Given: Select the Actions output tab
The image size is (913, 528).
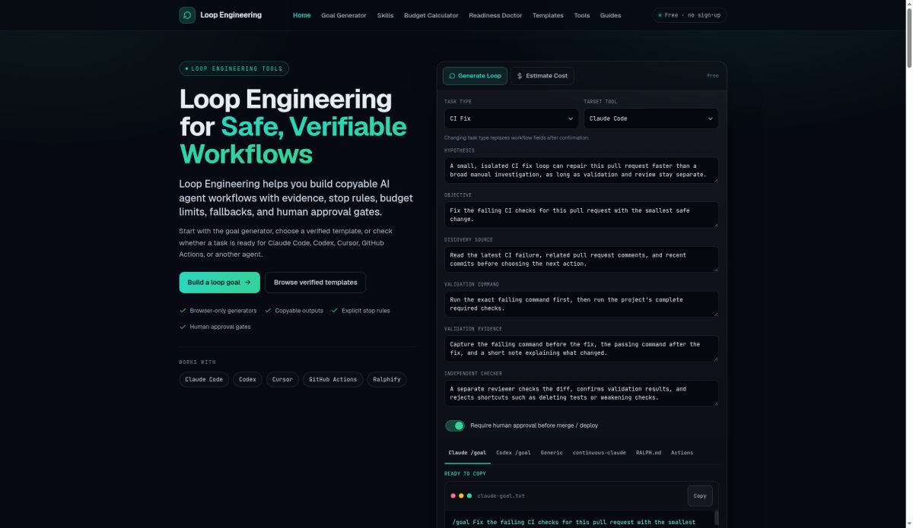Looking at the screenshot, I should pos(682,453).
